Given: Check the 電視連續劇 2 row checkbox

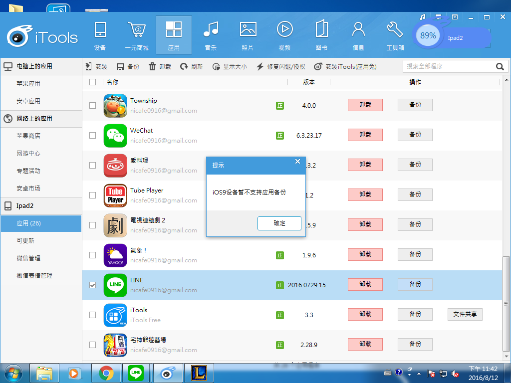Looking at the screenshot, I should [92, 225].
